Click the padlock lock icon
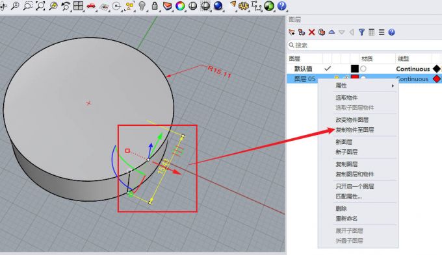 pyautogui.click(x=155, y=6)
